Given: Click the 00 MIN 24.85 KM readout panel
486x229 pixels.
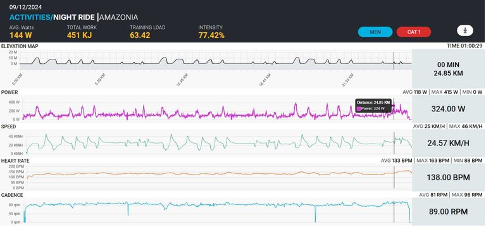Looking at the screenshot, I should click(448, 69).
